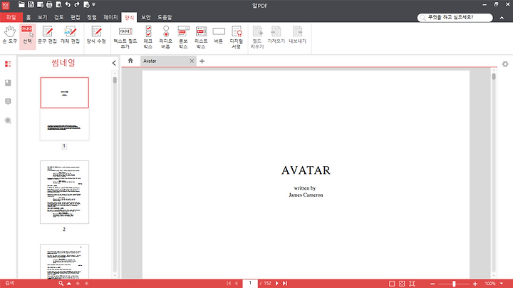Image resolution: width=513 pixels, height=288 pixels.
Task: Click the document vertical scrollbar handle
Action: (494, 76)
